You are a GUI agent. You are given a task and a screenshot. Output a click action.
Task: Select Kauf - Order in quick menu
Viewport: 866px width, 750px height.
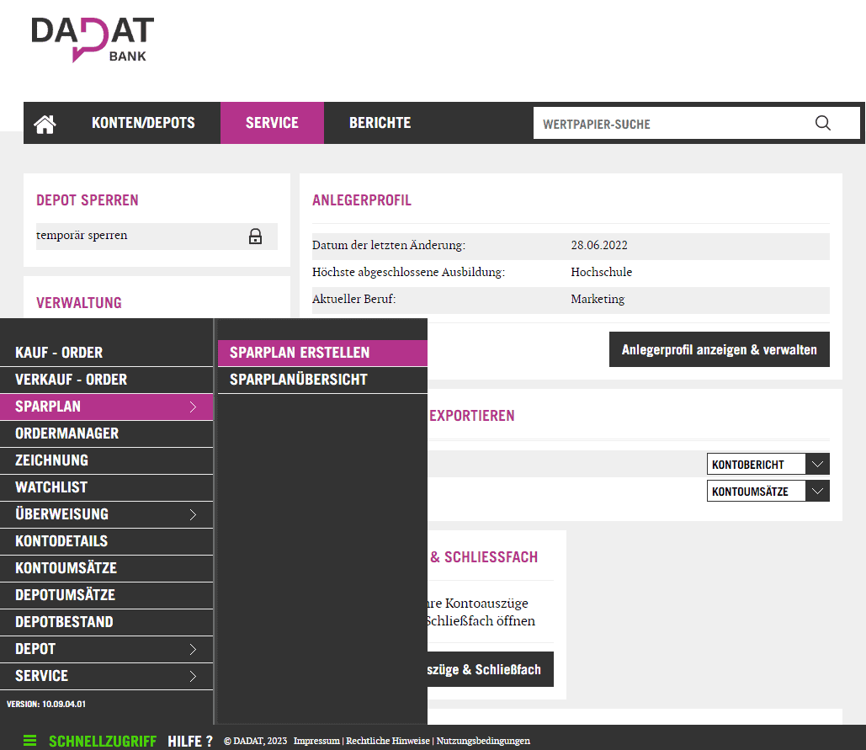[x=59, y=353]
